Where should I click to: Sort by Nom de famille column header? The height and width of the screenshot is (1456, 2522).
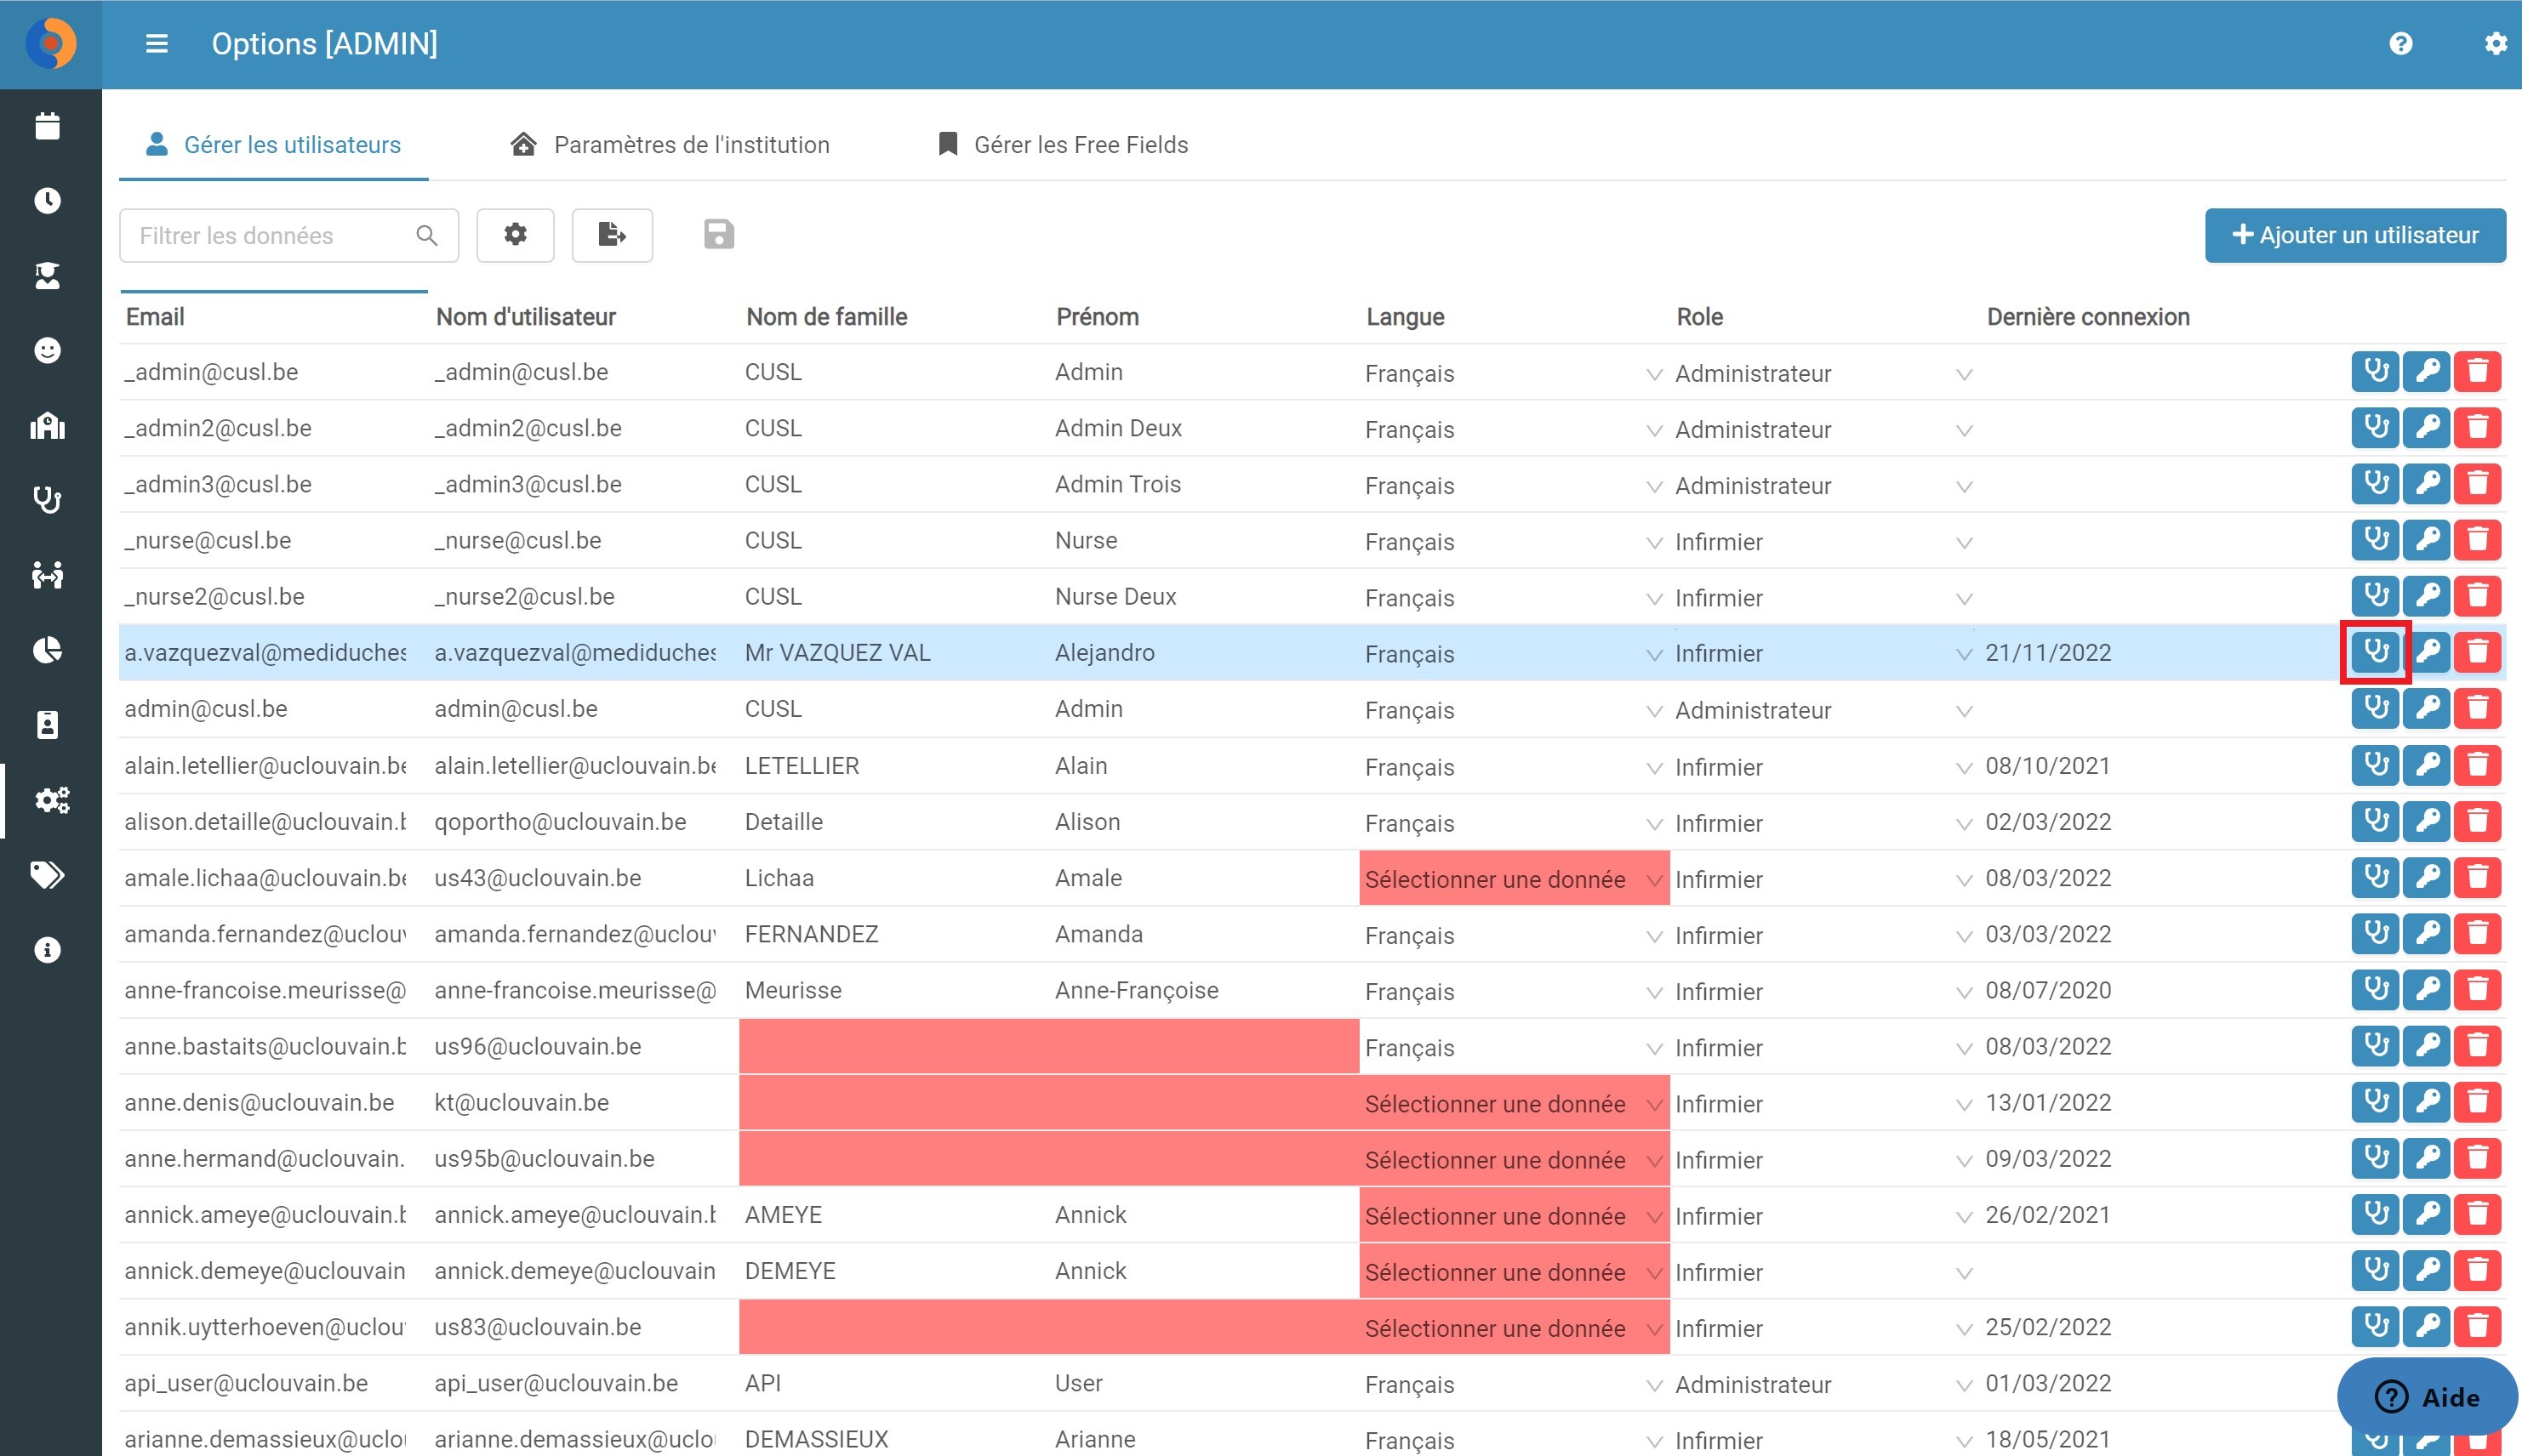pyautogui.click(x=826, y=317)
